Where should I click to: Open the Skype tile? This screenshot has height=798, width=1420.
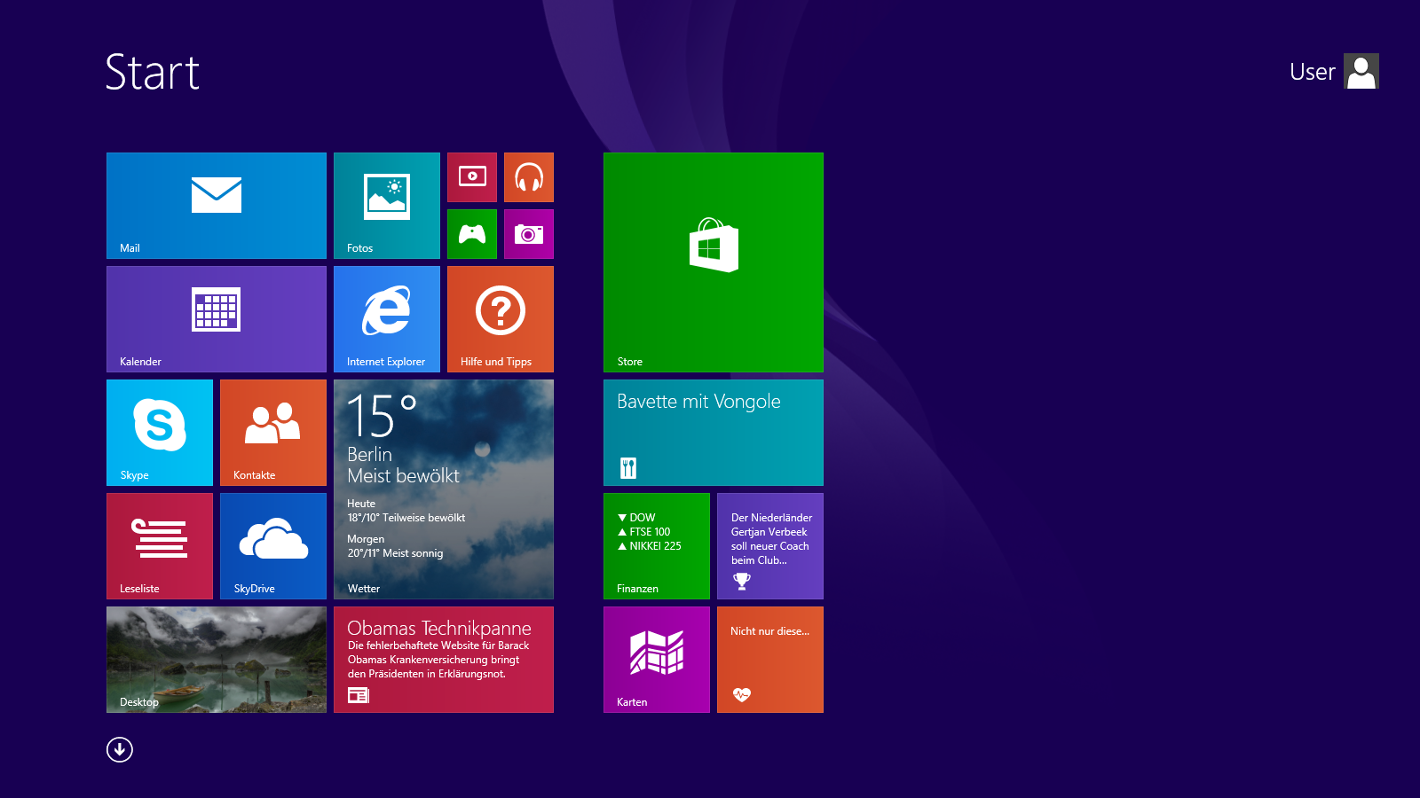(160, 433)
